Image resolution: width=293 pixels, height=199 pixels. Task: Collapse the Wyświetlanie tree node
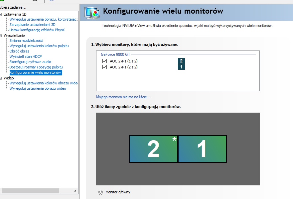click(1, 36)
